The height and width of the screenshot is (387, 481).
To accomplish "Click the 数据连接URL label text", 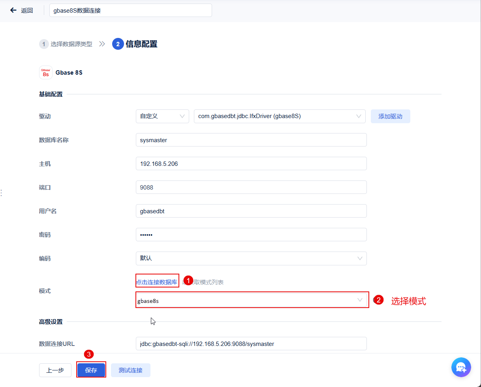I will click(x=57, y=344).
